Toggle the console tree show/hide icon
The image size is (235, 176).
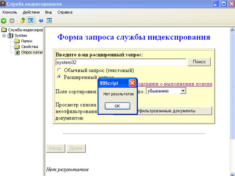[x=31, y=20]
